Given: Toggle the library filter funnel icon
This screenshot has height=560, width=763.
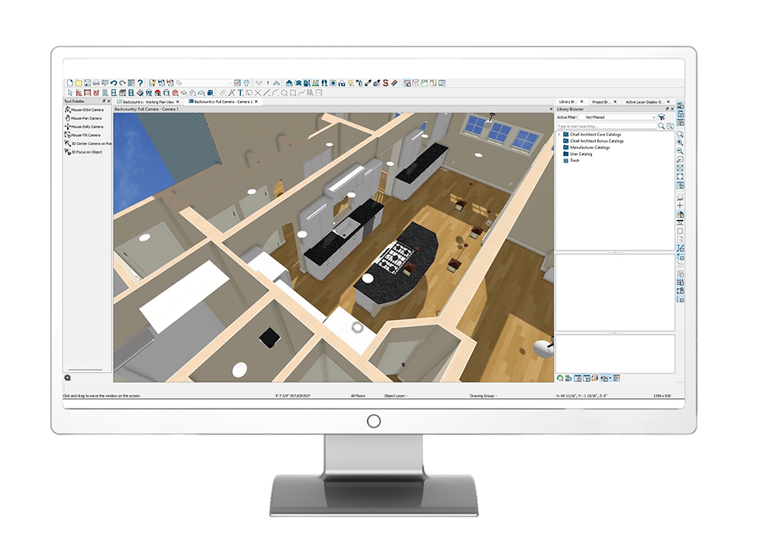Looking at the screenshot, I should [662, 118].
